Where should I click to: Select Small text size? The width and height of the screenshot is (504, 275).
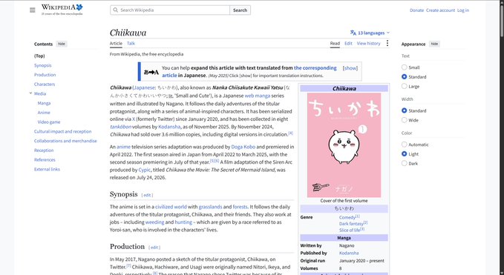click(405, 67)
